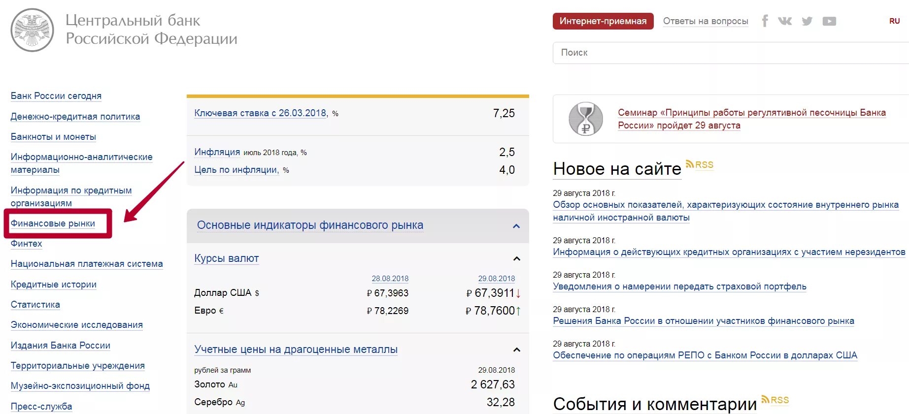Open Музейно-экспозиционный фонд link

click(x=80, y=386)
